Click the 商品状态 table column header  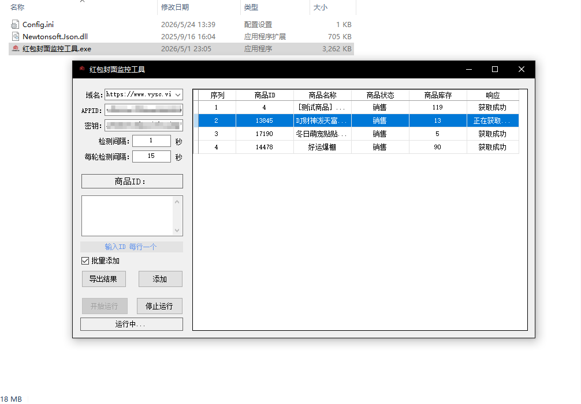coord(380,95)
